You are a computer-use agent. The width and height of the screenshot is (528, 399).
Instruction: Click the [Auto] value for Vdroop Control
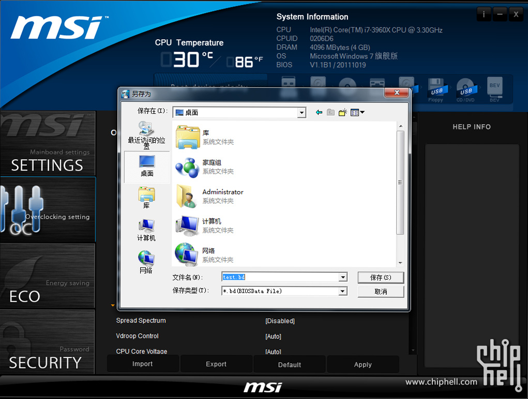(273, 336)
